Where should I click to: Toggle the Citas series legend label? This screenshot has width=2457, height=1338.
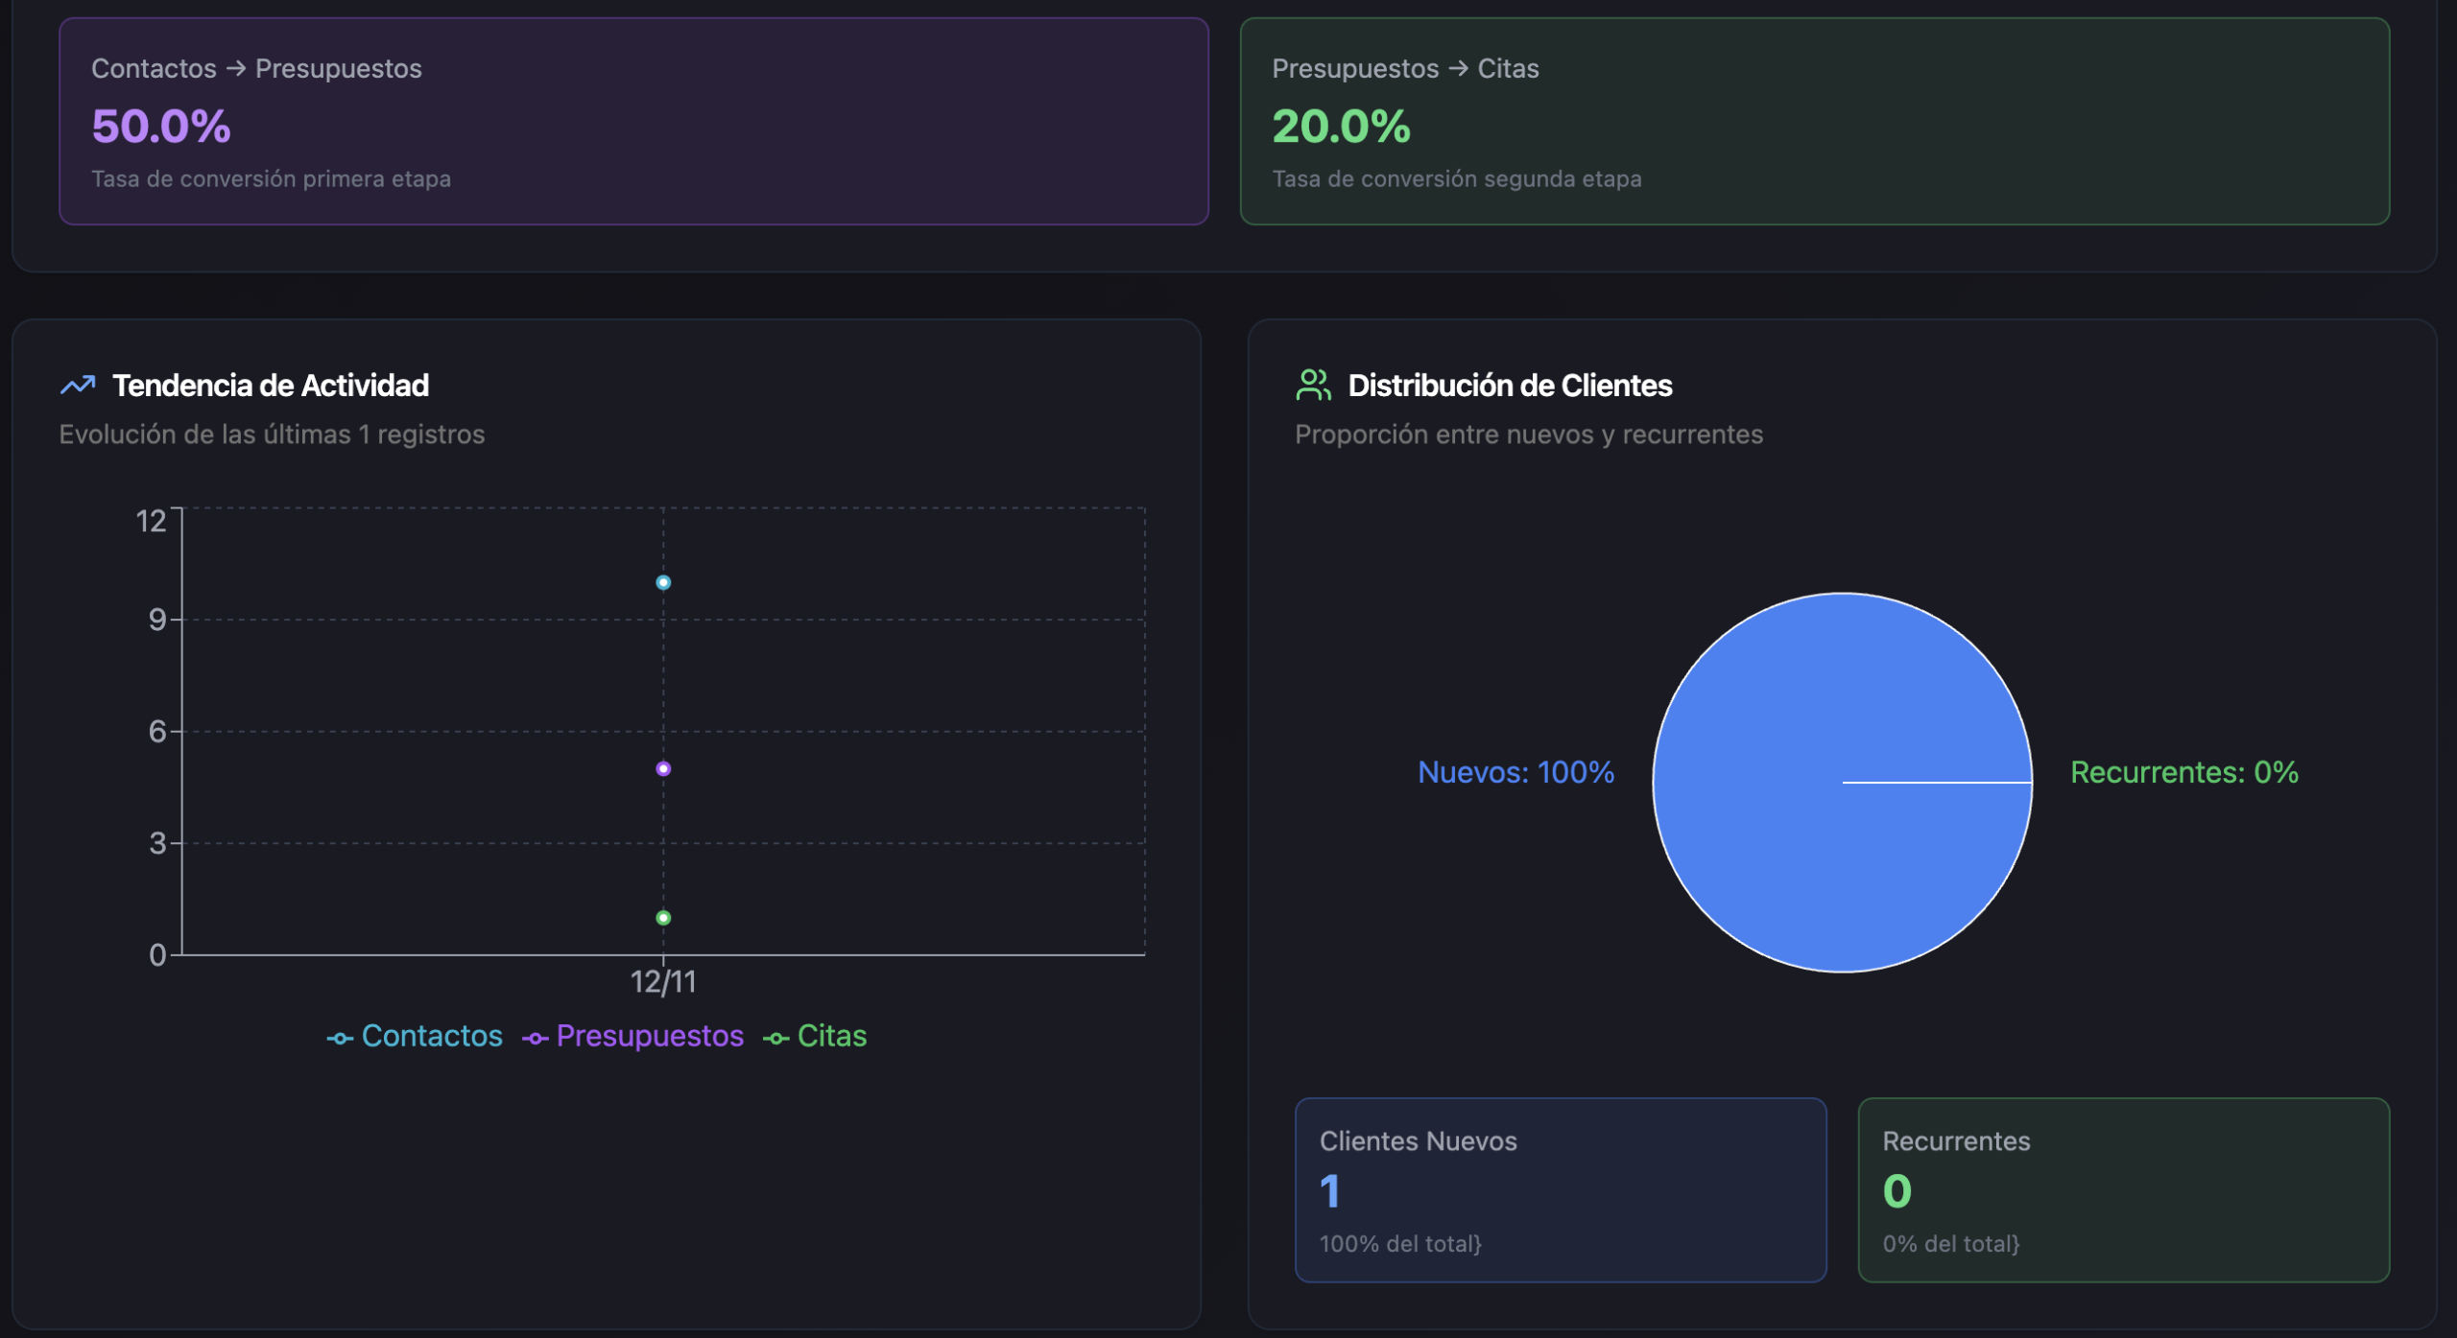(x=831, y=1036)
